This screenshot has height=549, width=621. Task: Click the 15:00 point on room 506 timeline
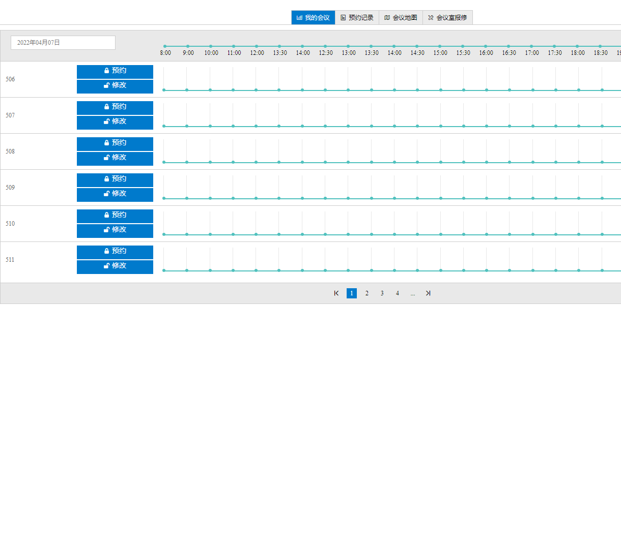click(x=441, y=90)
